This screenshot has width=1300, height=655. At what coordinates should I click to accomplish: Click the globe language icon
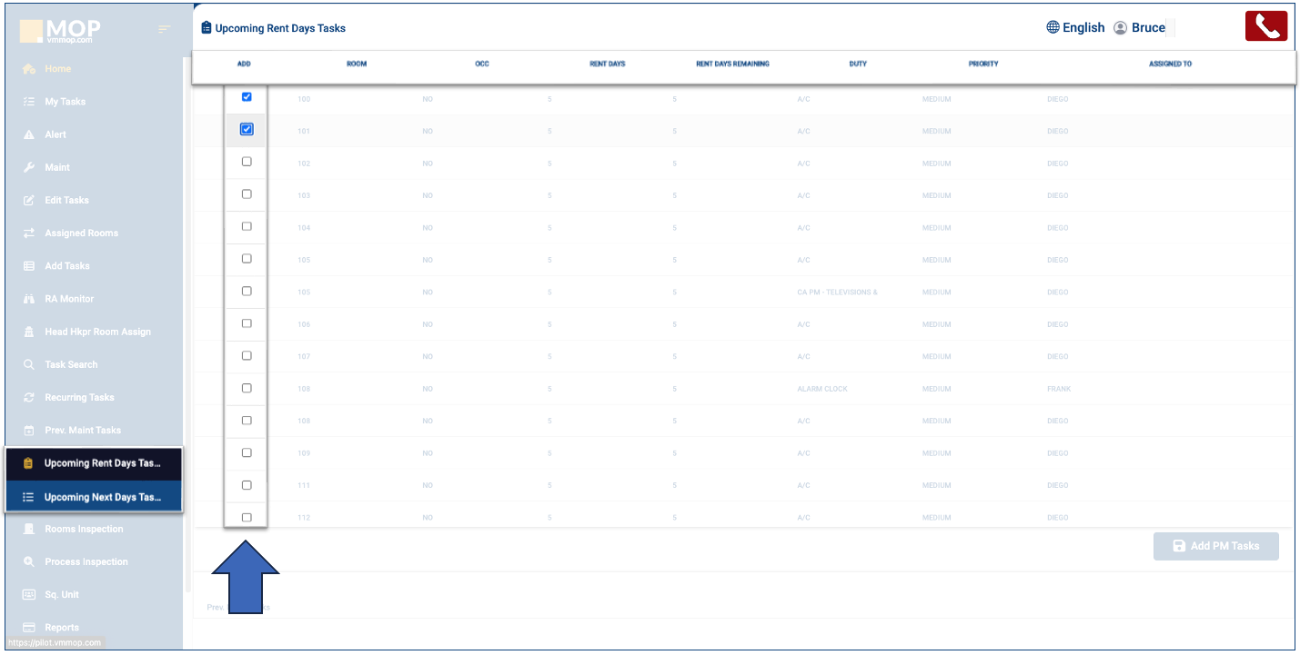tap(1053, 28)
